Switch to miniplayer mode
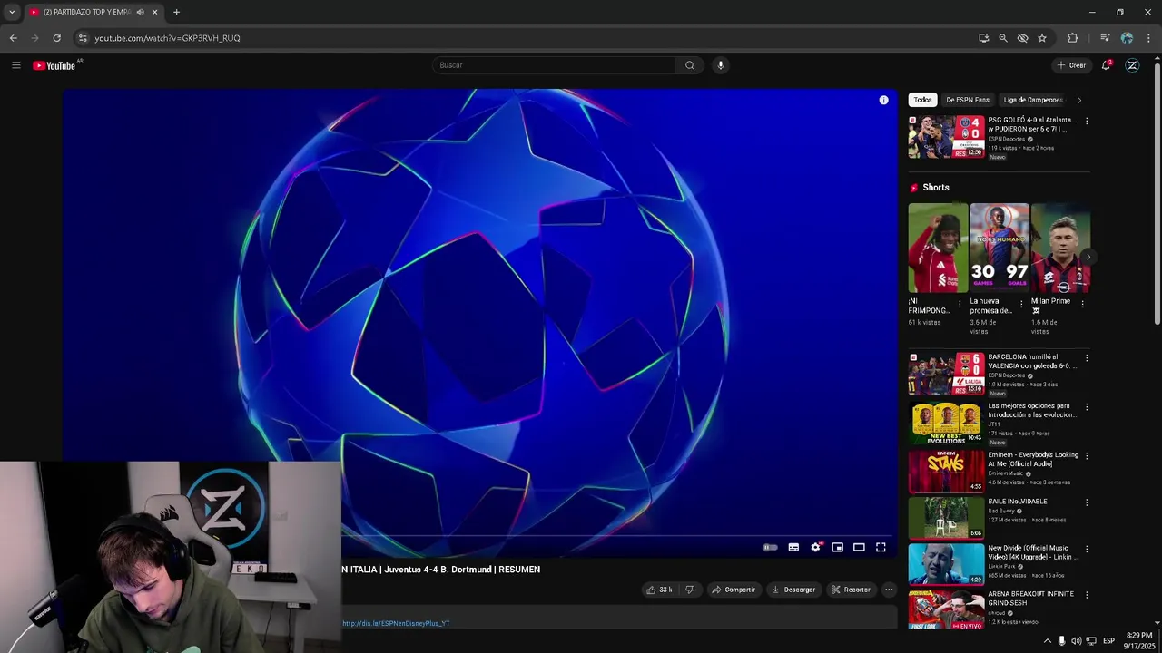This screenshot has width=1162, height=653. 837,547
